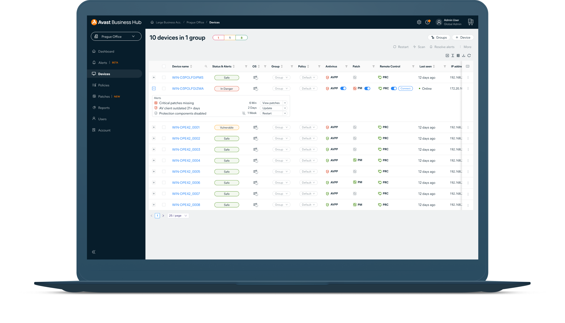Expand Policy dropdown for WIN-O3POLFGIZMA
The height and width of the screenshot is (323, 565).
pyautogui.click(x=308, y=88)
